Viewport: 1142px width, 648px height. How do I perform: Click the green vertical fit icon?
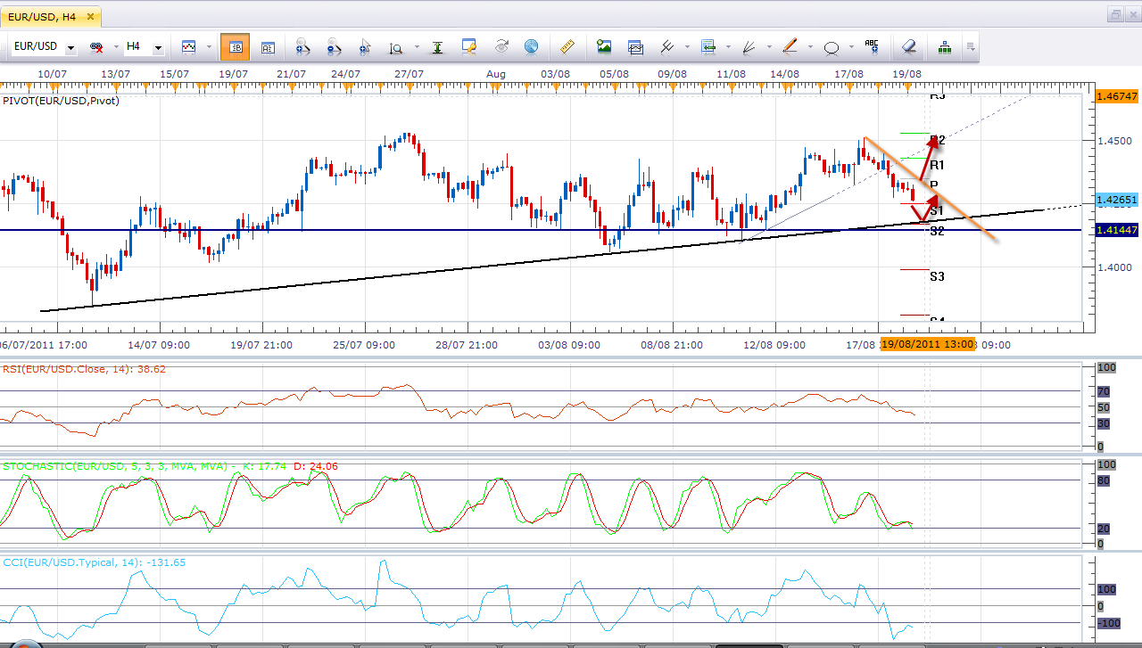pyautogui.click(x=437, y=46)
